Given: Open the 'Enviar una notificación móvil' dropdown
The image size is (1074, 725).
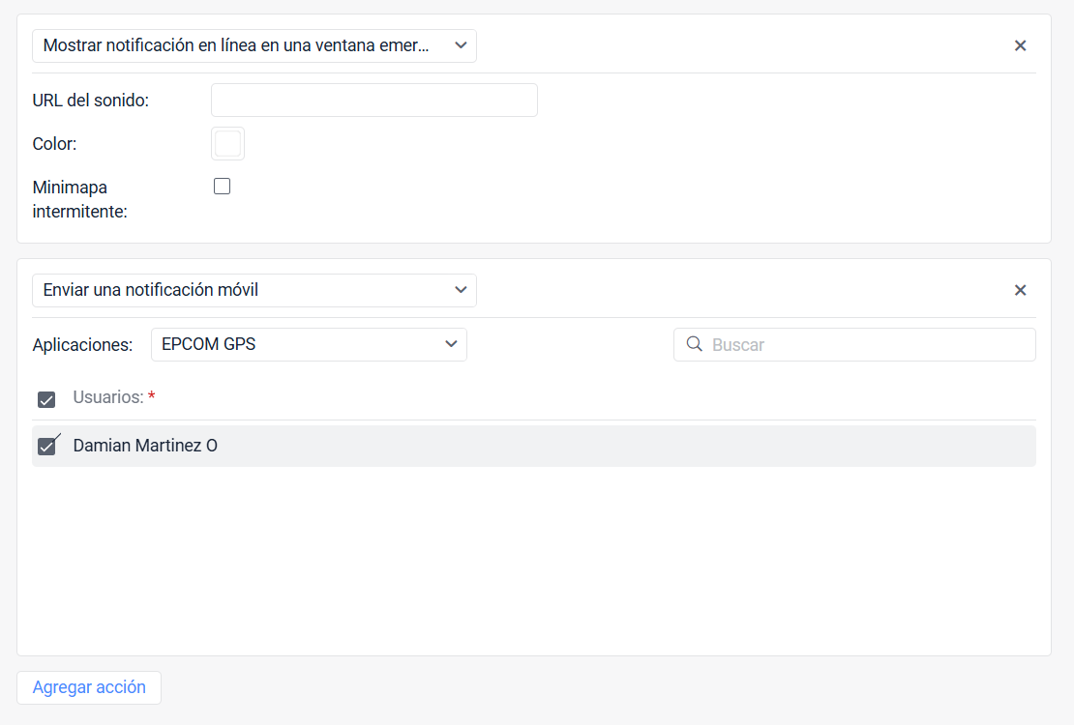Looking at the screenshot, I should coord(254,290).
